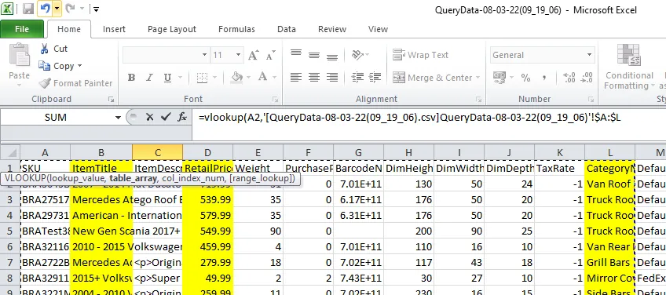Open the Alignment dialog launcher
666x295 pixels.
click(x=478, y=100)
